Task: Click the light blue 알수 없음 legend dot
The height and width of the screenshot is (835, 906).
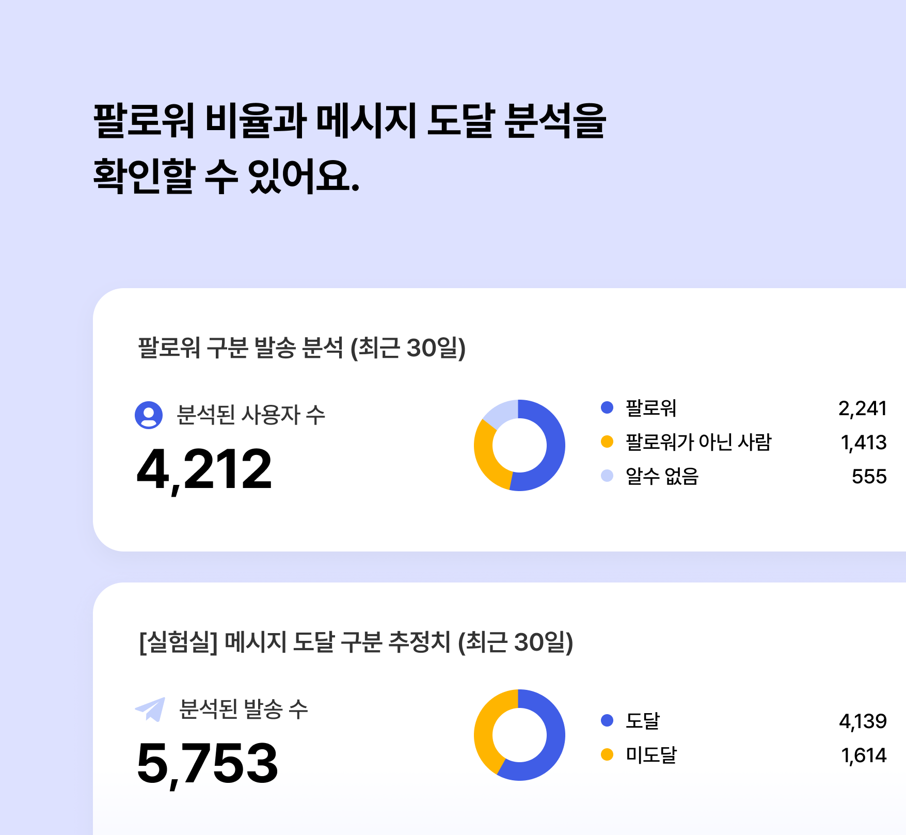Action: pyautogui.click(x=607, y=476)
